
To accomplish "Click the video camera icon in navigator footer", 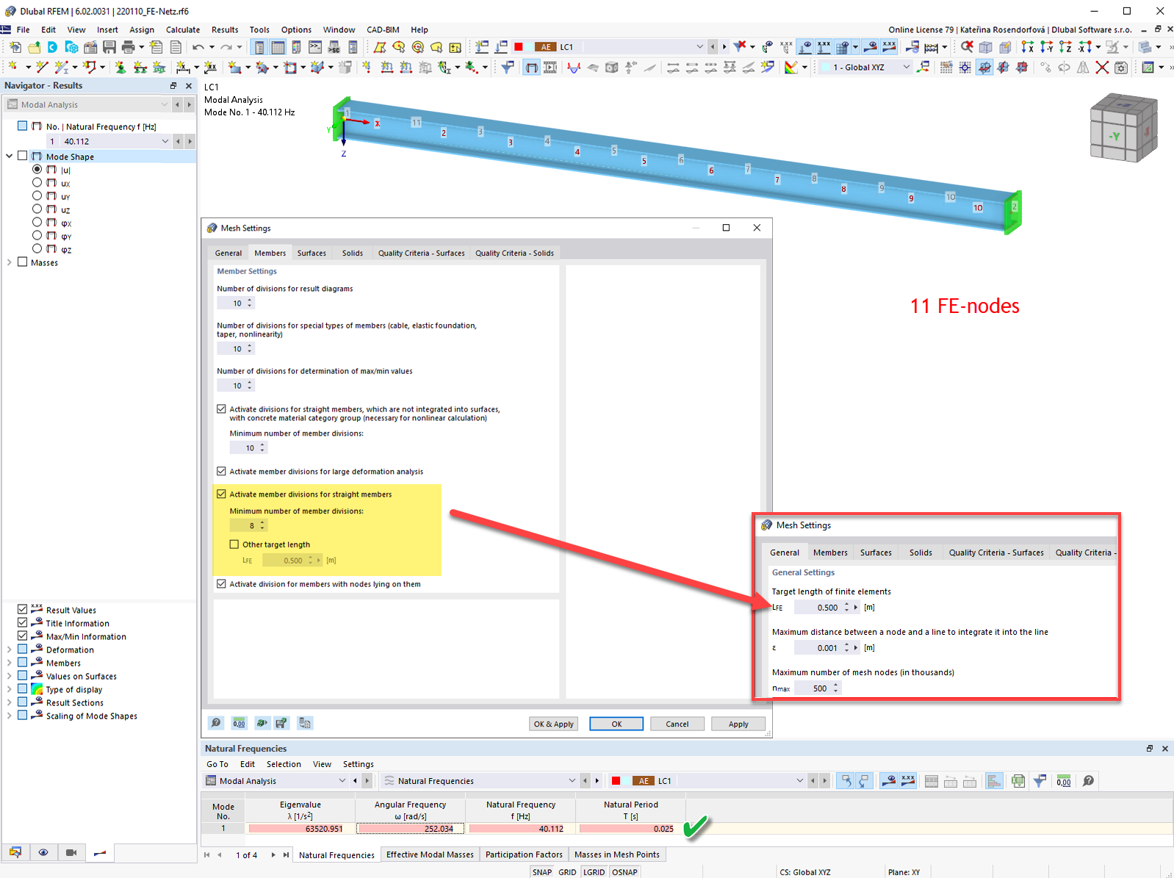I will click(x=71, y=852).
